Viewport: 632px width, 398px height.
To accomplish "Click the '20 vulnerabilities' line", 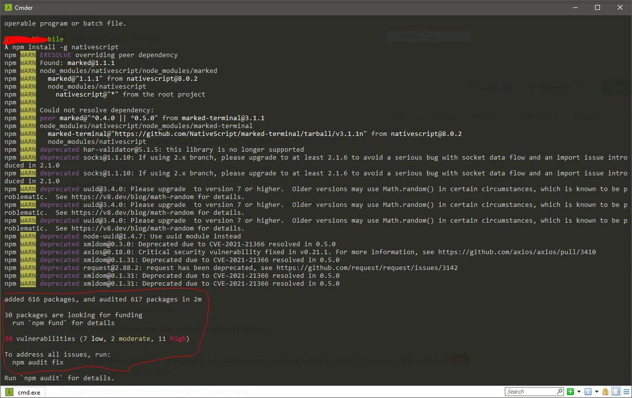I will [x=96, y=339].
